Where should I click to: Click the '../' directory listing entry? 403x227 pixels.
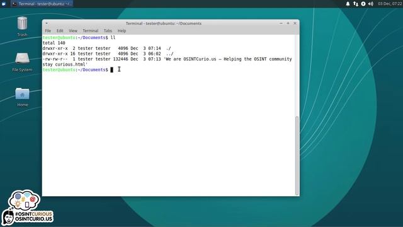pyautogui.click(x=169, y=54)
